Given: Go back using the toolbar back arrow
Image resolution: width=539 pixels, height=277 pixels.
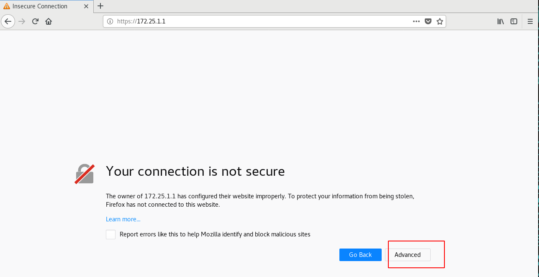Looking at the screenshot, I should (x=8, y=21).
